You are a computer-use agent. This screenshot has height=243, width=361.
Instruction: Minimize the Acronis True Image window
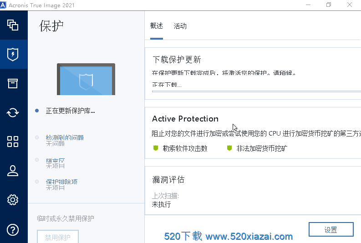308,5
